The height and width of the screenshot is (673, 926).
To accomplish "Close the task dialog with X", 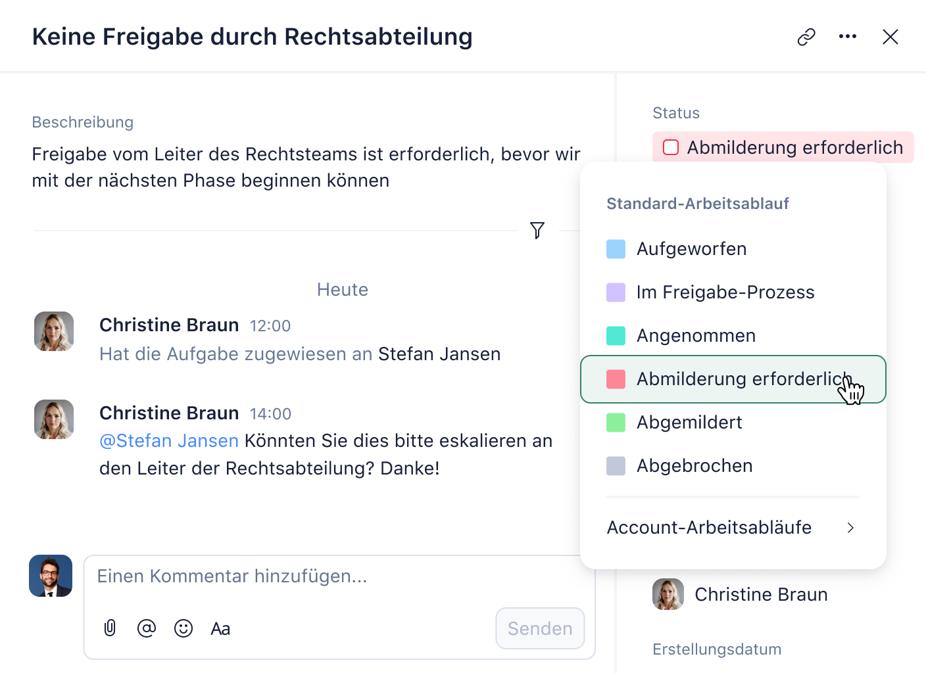I will 890,37.
